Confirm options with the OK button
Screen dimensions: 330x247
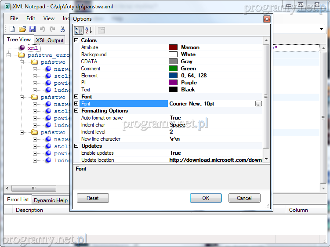tap(205, 198)
